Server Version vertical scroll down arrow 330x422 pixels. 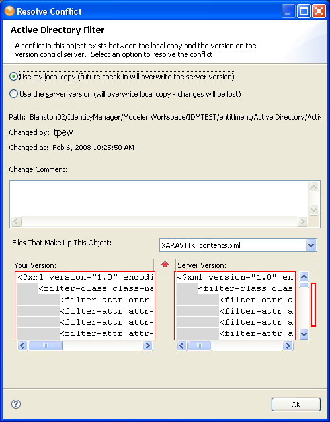coord(304,334)
